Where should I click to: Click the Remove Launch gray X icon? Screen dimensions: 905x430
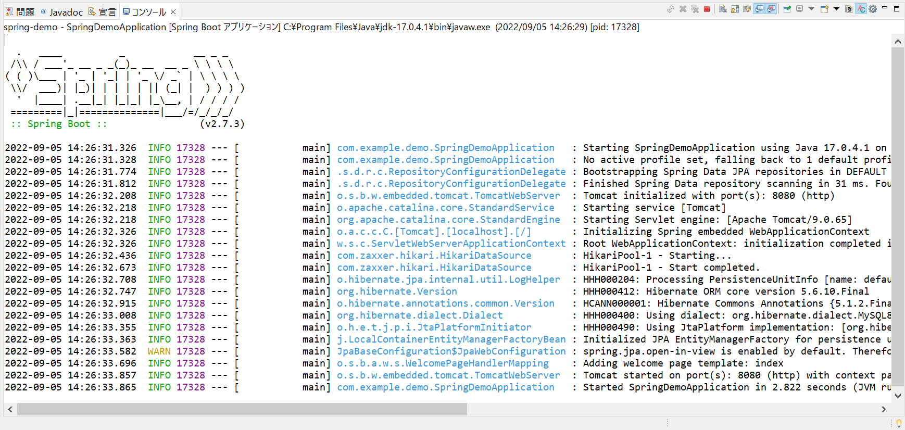683,9
